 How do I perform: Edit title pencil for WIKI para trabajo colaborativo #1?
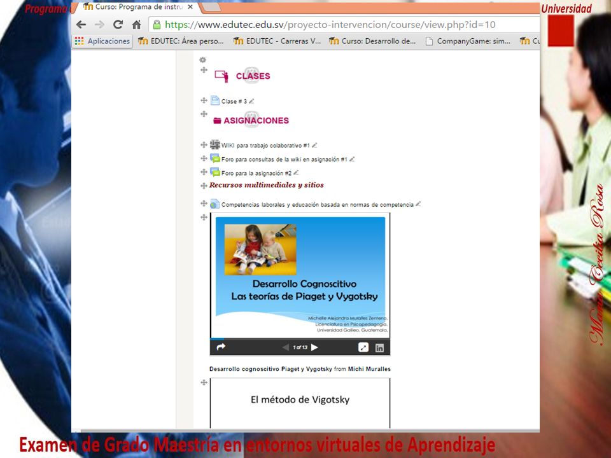point(314,145)
